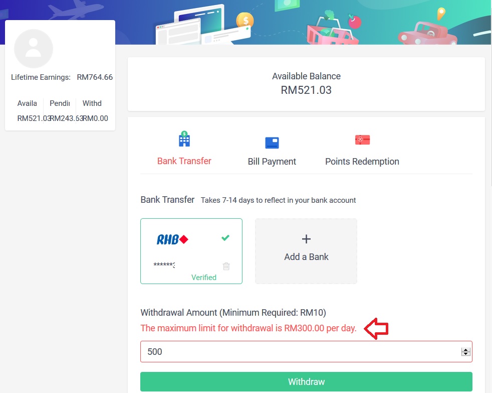This screenshot has width=492, height=393.
Task: Click the Points Redemption gift icon
Action: pos(362,140)
